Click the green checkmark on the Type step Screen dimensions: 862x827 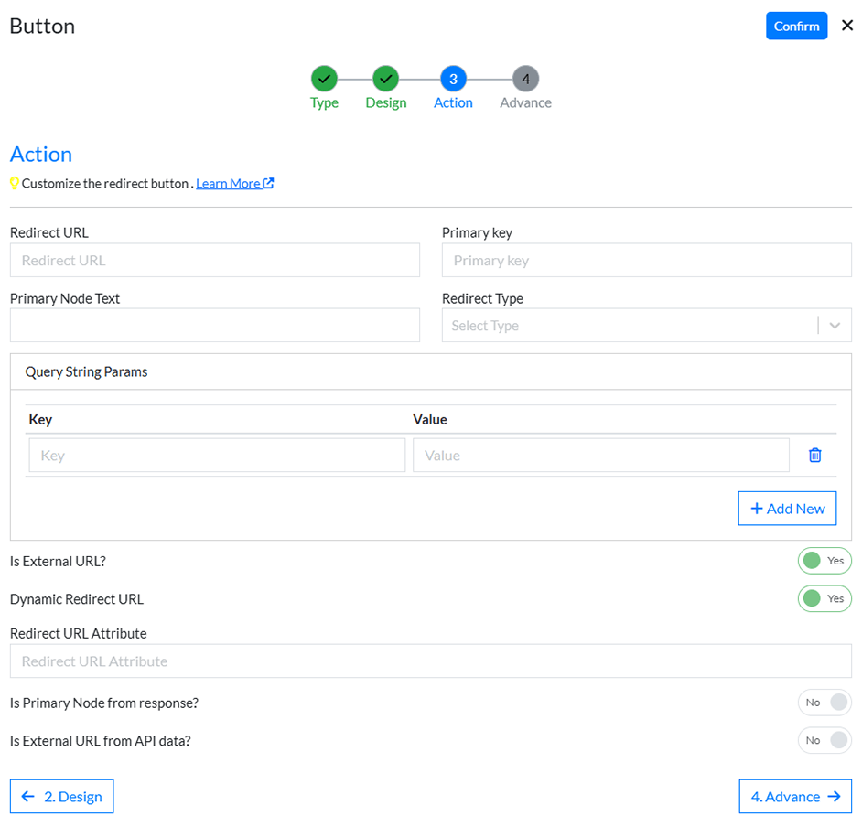324,80
